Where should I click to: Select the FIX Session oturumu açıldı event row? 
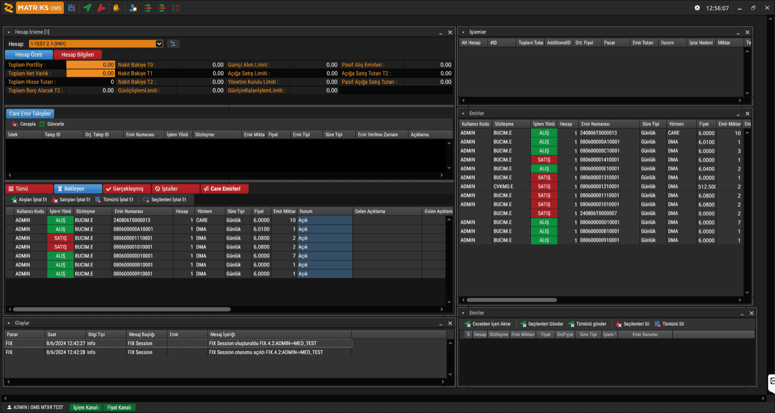(178, 352)
